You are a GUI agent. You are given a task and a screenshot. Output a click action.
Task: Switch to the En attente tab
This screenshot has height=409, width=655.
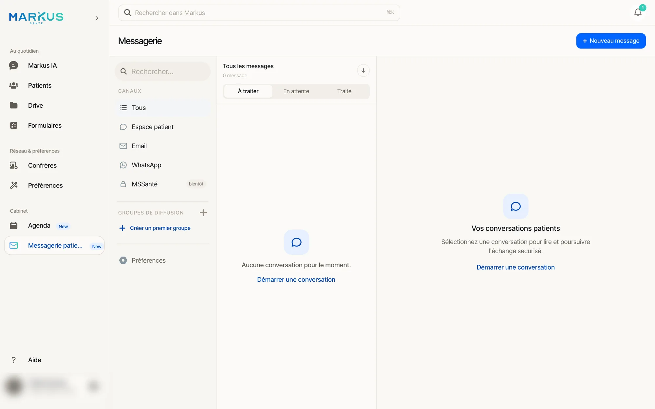296,91
